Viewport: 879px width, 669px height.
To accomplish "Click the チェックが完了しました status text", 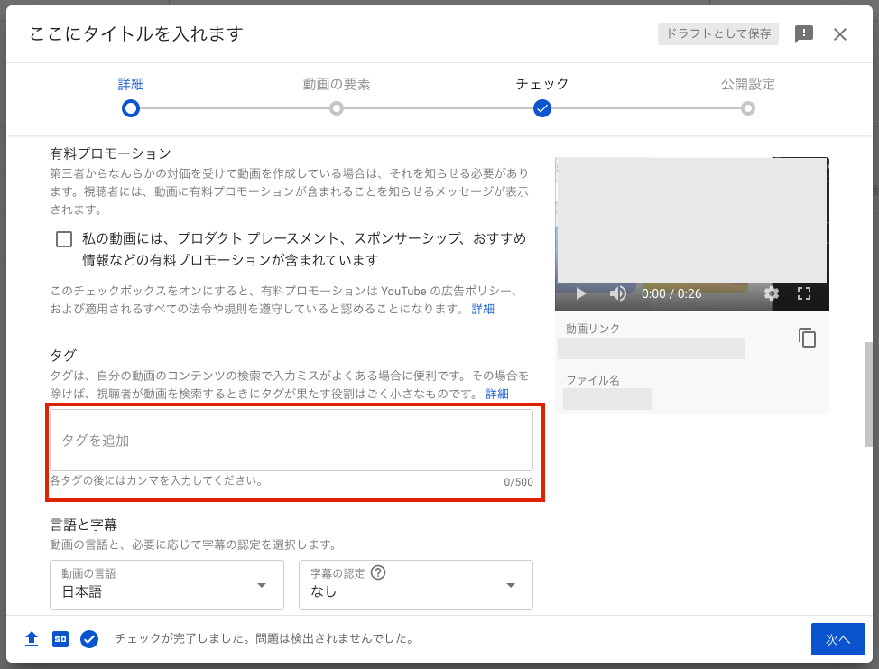I will click(x=264, y=638).
